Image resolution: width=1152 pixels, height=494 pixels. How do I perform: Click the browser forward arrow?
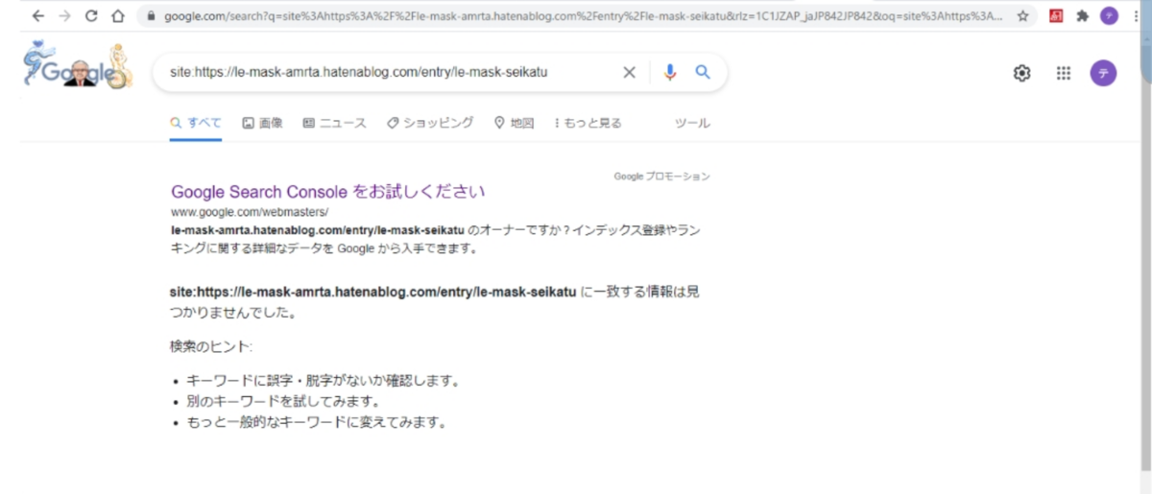64,16
